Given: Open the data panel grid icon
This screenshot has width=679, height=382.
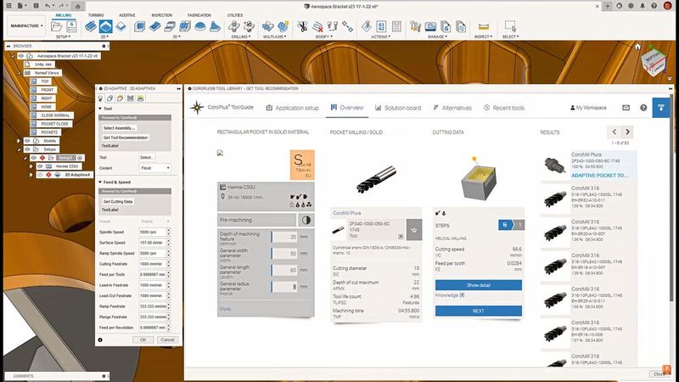Looking at the screenshot, I should coord(8,6).
